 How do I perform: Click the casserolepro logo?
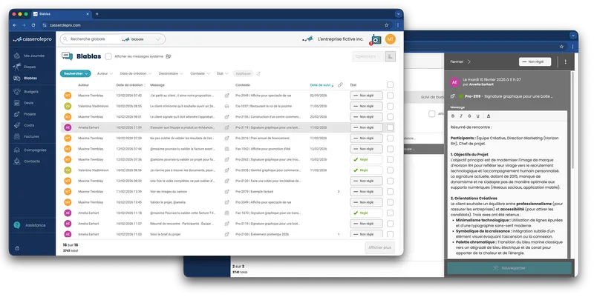click(x=32, y=39)
